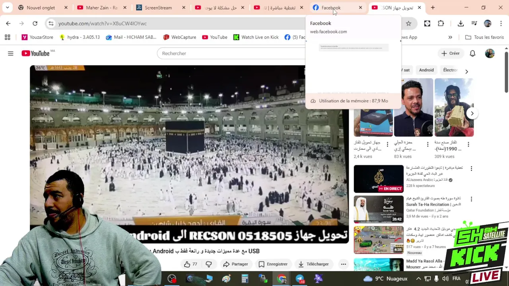The width and height of the screenshot is (509, 286).
Task: Click the Partager button
Action: tap(235, 264)
